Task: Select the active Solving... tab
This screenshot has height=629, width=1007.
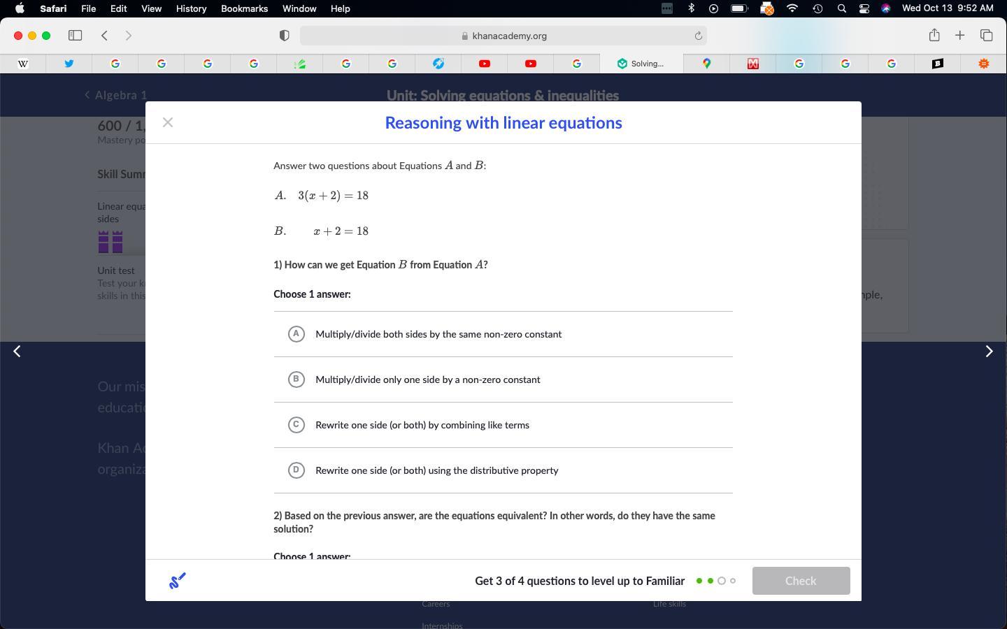Action: coord(641,64)
